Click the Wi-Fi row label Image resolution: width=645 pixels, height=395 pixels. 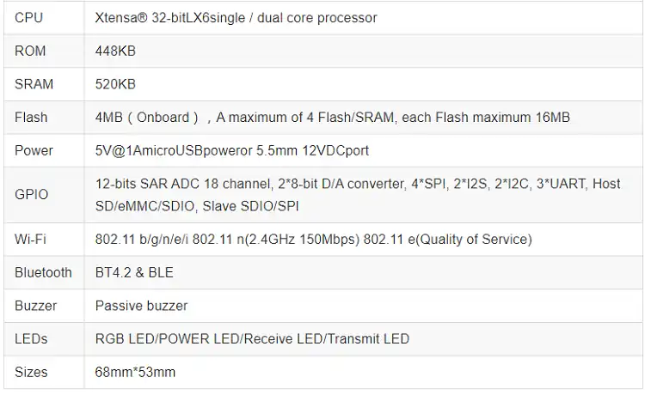31,240
